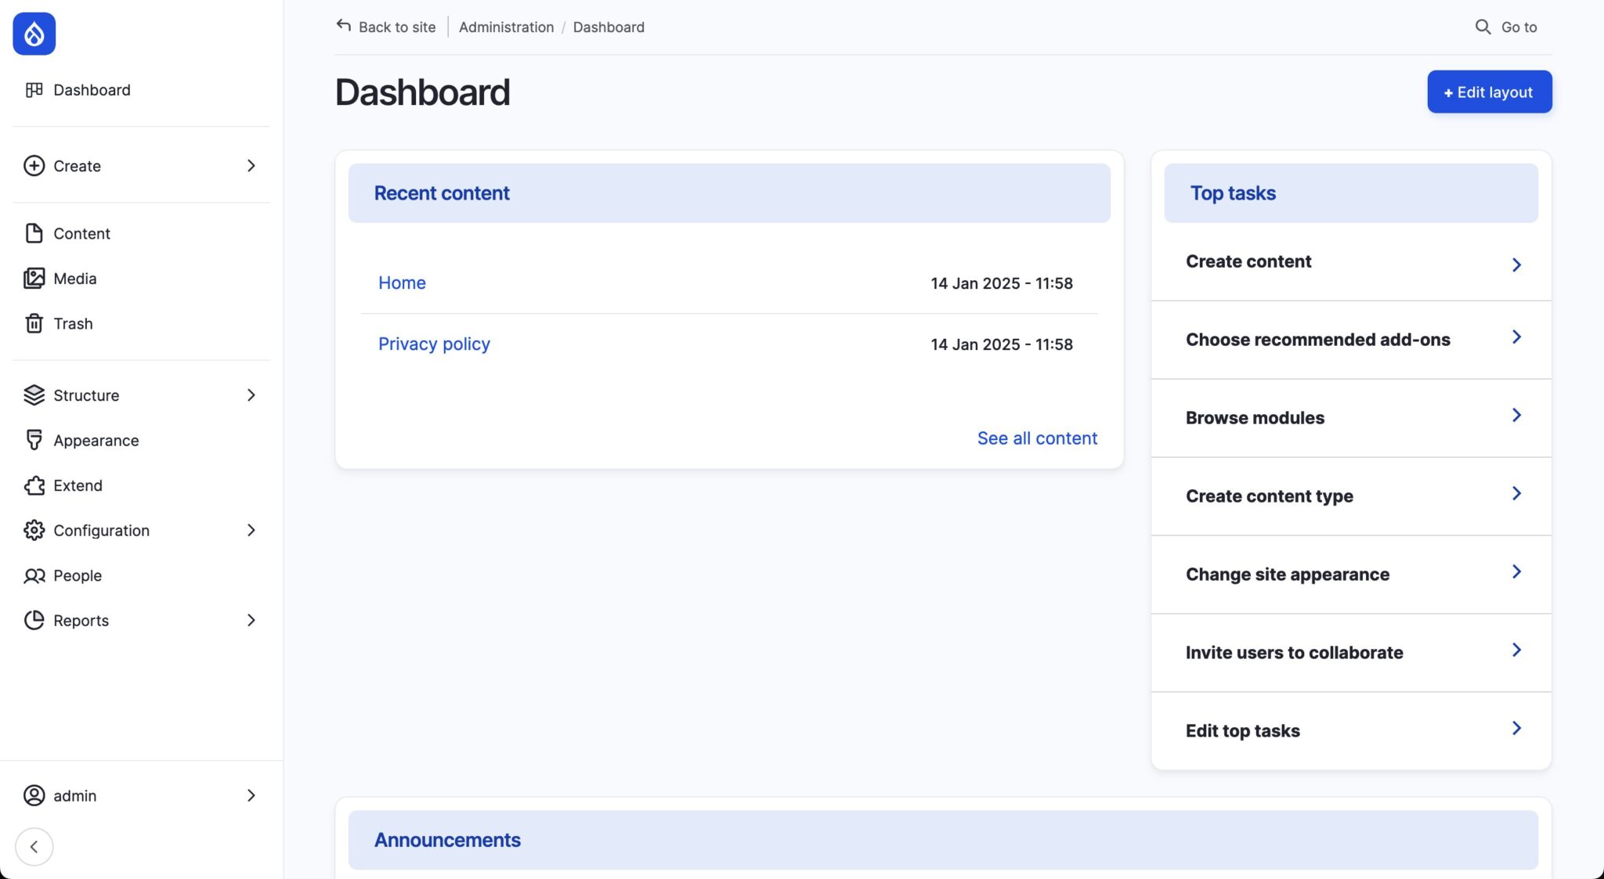1604x879 pixels.
Task: Click the Media images icon
Action: pyautogui.click(x=34, y=279)
